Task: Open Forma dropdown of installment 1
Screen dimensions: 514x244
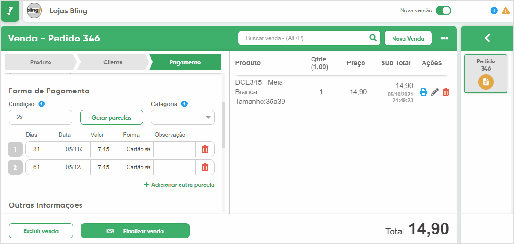Action: point(138,149)
